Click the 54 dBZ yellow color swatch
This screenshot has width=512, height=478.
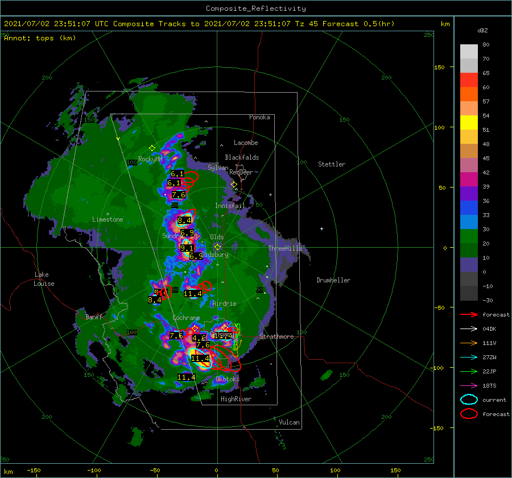pyautogui.click(x=469, y=122)
